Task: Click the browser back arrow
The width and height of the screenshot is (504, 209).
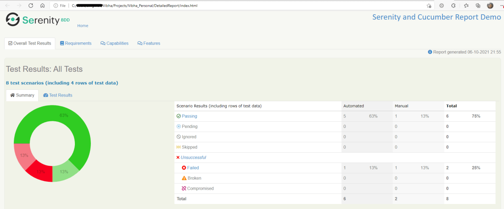Action: (x=7, y=5)
